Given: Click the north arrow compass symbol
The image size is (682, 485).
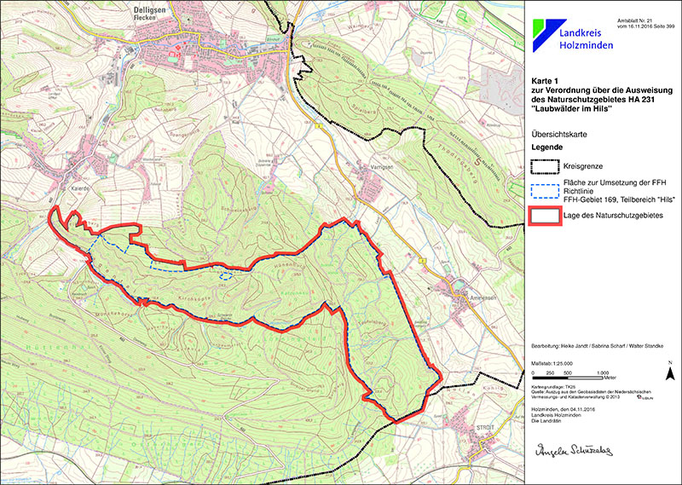Looking at the screenshot, I should [x=671, y=372].
